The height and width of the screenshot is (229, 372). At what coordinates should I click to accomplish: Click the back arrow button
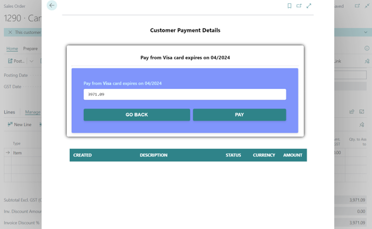click(52, 5)
